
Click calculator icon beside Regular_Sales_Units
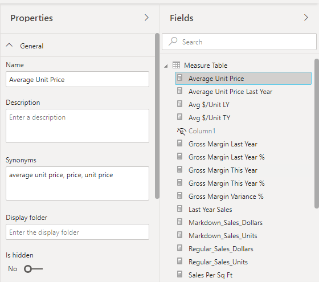coord(179,261)
